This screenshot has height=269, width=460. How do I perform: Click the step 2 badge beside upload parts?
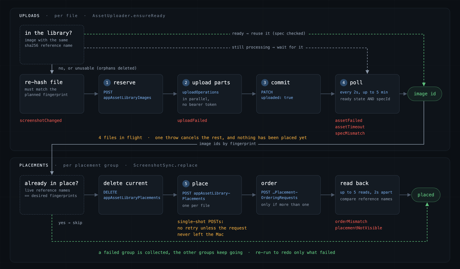186,83
